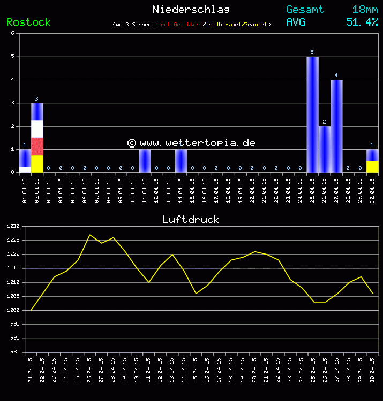The image size is (383, 401).
Task: Select the 4 mm bar for 27.04.15
Action: (x=336, y=126)
